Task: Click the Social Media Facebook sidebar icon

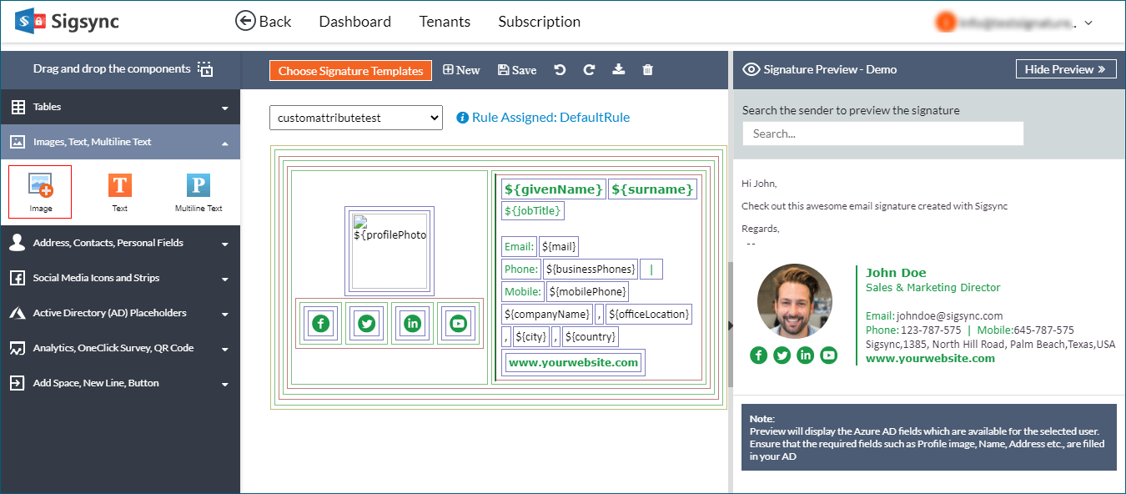Action: click(17, 278)
